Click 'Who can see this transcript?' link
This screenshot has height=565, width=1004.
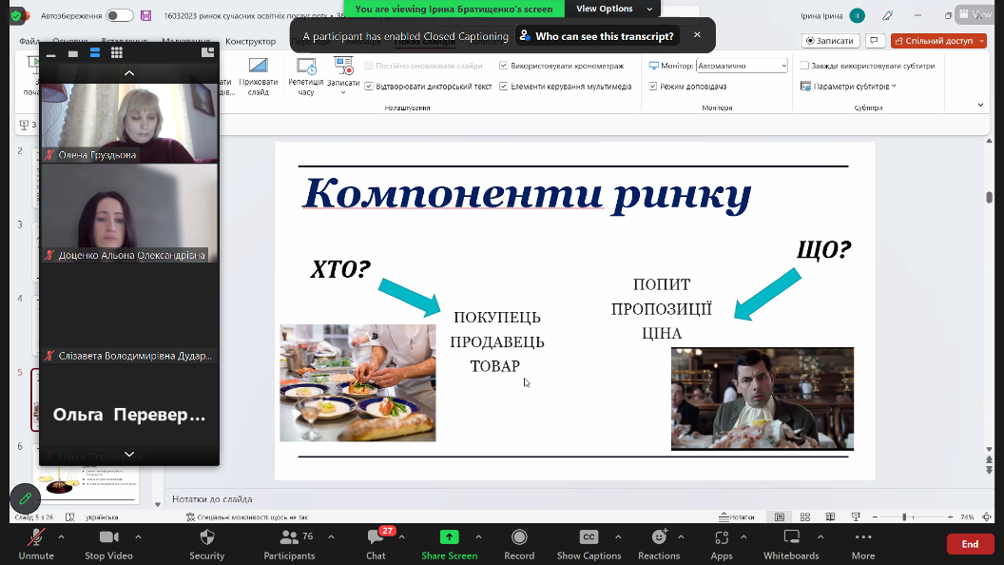tap(596, 36)
